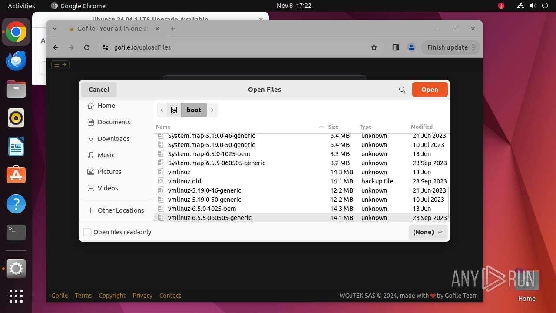Select vmlinuz.old file

coord(302,181)
